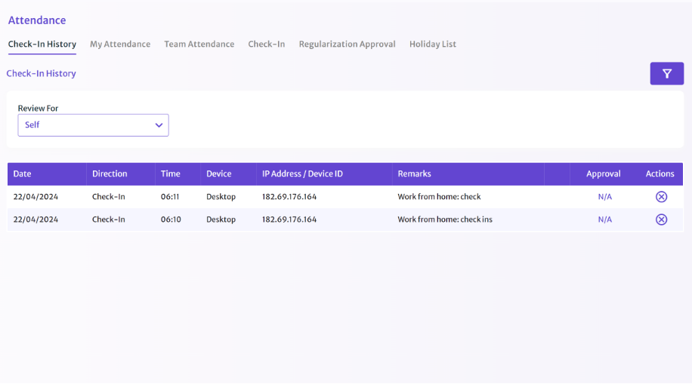The height and width of the screenshot is (384, 692).
Task: Click the N/A approval for 06:11 row
Action: pyautogui.click(x=604, y=197)
